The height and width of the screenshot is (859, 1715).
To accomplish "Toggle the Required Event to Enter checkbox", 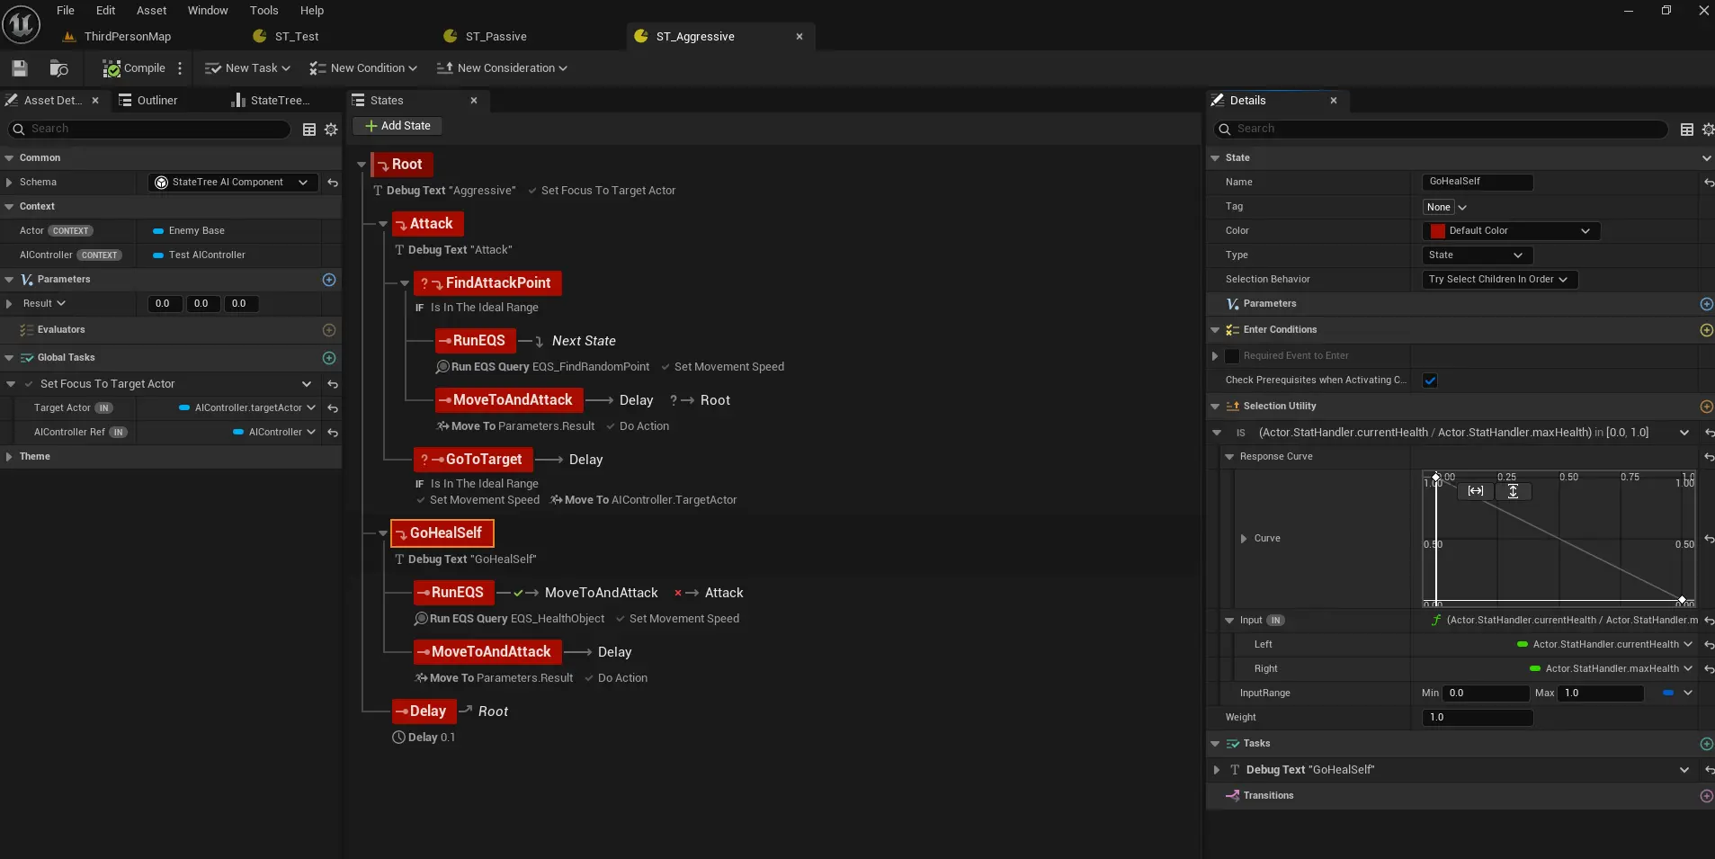I will (x=1232, y=356).
